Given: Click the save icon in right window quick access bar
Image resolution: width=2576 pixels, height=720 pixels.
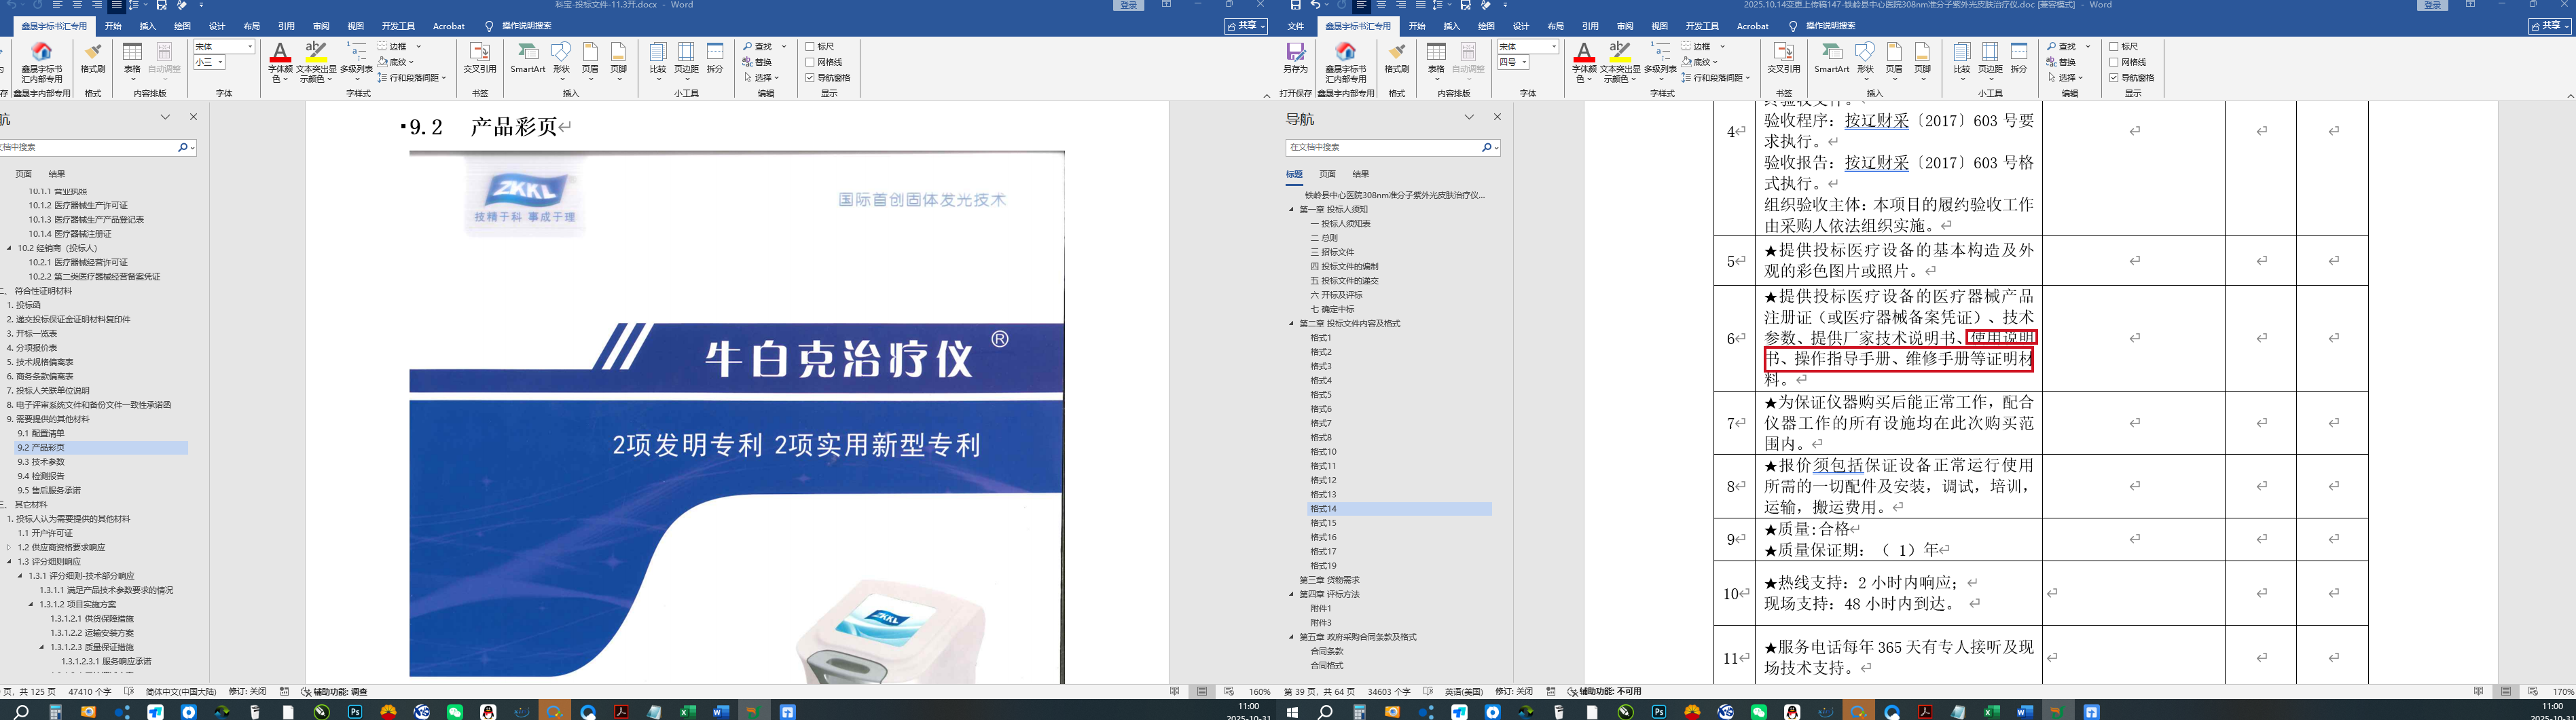Looking at the screenshot, I should (1295, 5).
